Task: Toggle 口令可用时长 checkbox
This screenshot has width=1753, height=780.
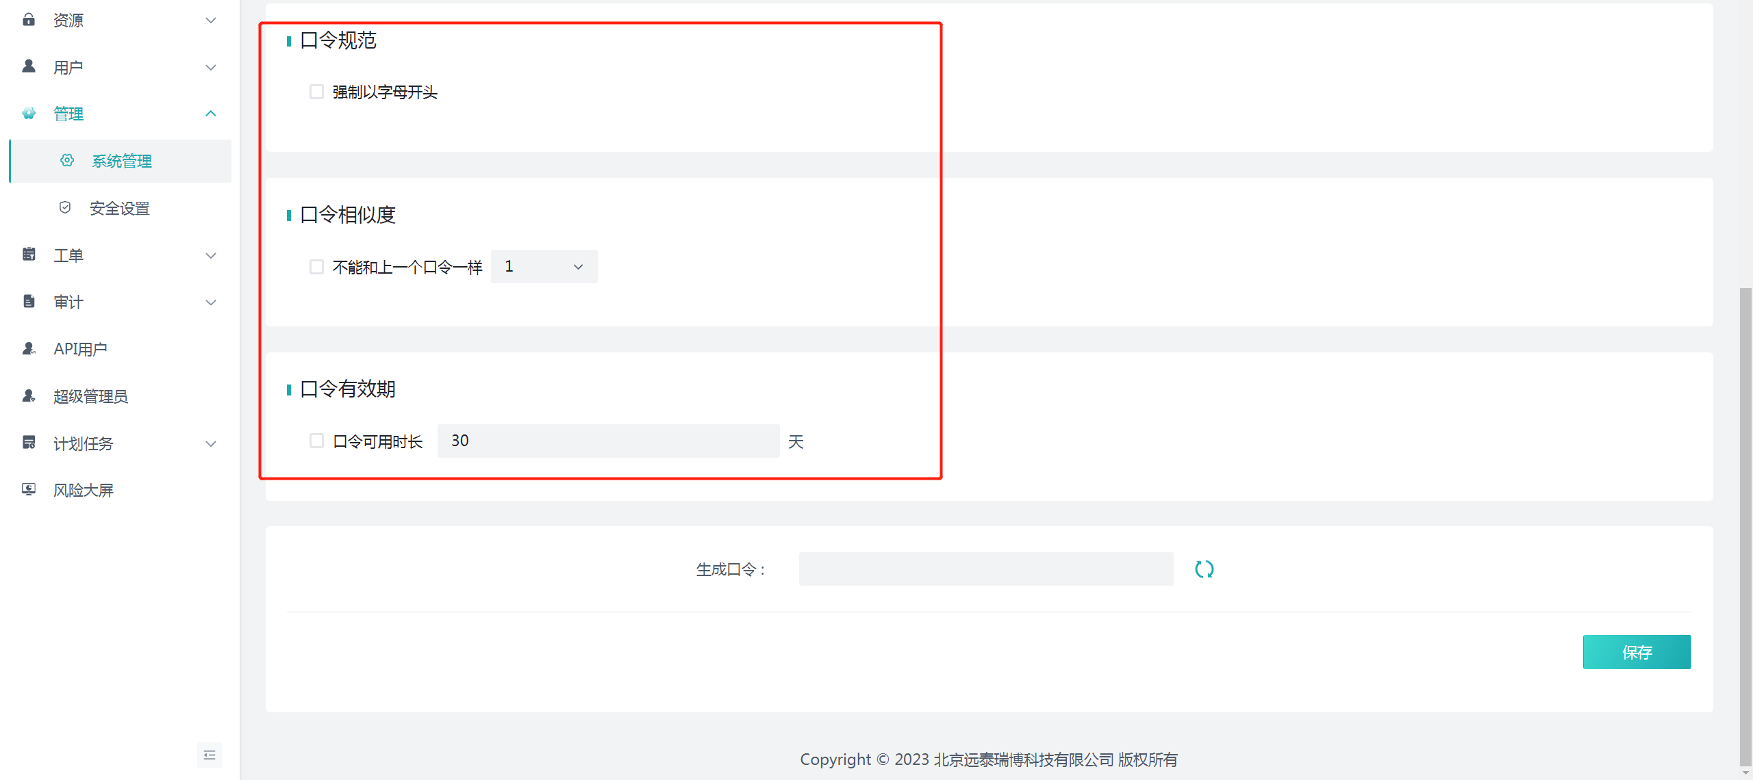Action: [x=316, y=441]
